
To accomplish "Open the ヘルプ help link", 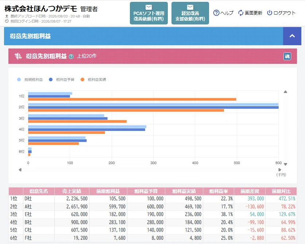I will tap(223, 13).
